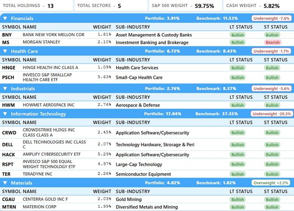The height and width of the screenshot is (211, 294).
Task: Click AMPLIFY CYBERSECURITY ETF name
Action: pyautogui.click(x=52, y=154)
